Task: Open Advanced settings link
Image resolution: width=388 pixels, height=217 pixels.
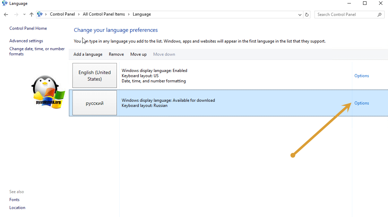Action: (x=26, y=41)
